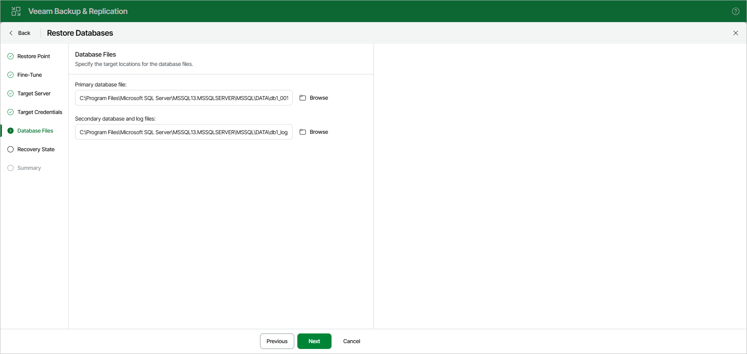Image resolution: width=747 pixels, height=354 pixels.
Task: Click the Database Files section heading
Action: [x=96, y=54]
